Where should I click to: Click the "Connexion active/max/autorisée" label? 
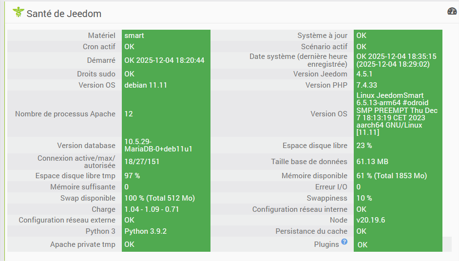coord(76,162)
